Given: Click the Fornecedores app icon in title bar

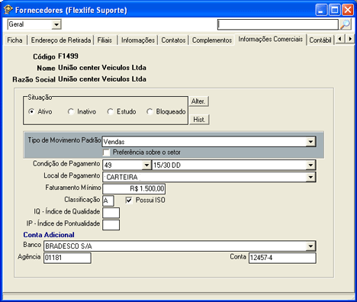Looking at the screenshot, I should click(8, 10).
